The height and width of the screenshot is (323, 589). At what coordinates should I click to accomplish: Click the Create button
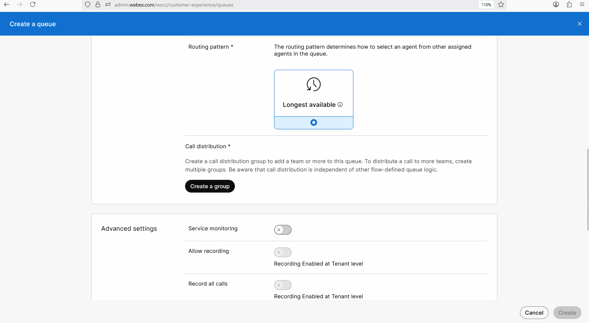[x=567, y=312]
